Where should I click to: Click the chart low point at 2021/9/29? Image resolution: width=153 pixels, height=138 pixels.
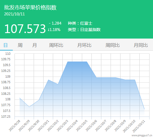point(29,107)
